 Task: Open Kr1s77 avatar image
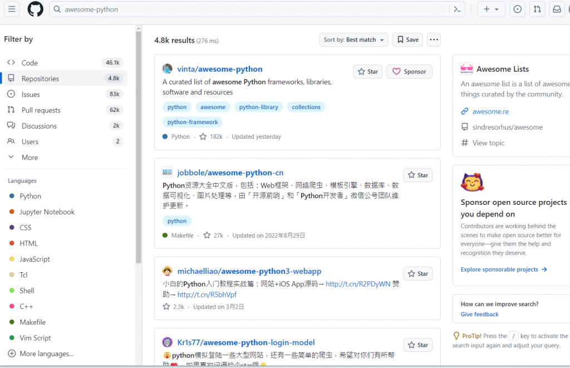pos(167,342)
